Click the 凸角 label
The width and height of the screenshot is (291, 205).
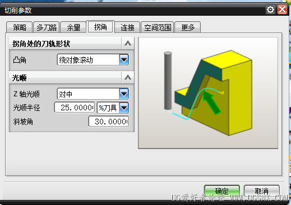coord(20,60)
